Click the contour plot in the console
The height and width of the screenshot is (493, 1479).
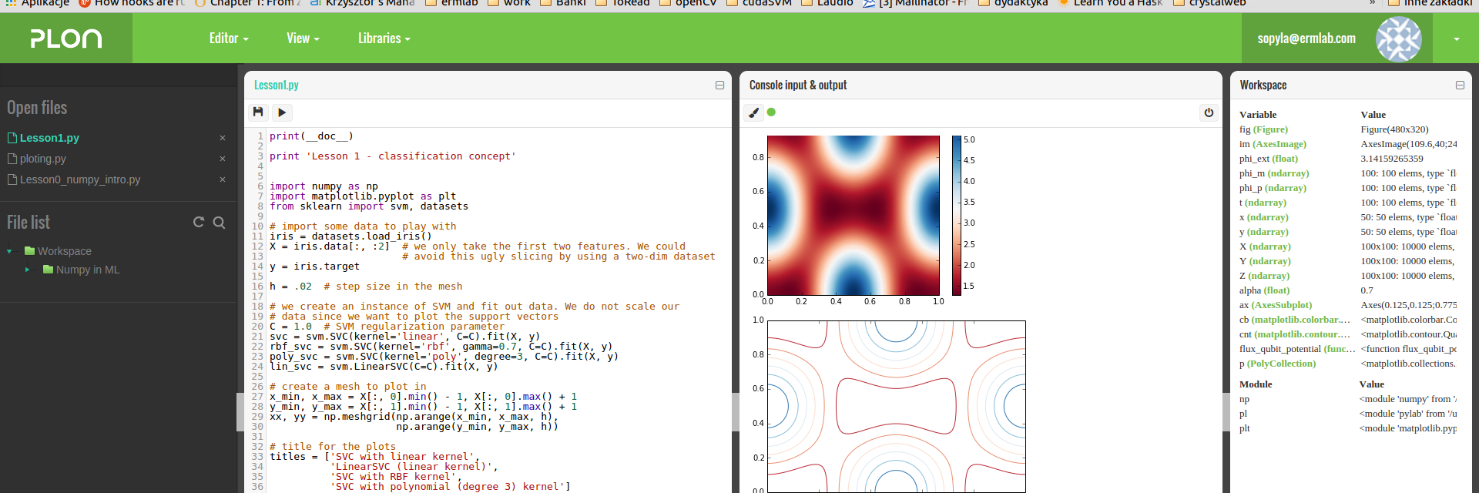897,406
